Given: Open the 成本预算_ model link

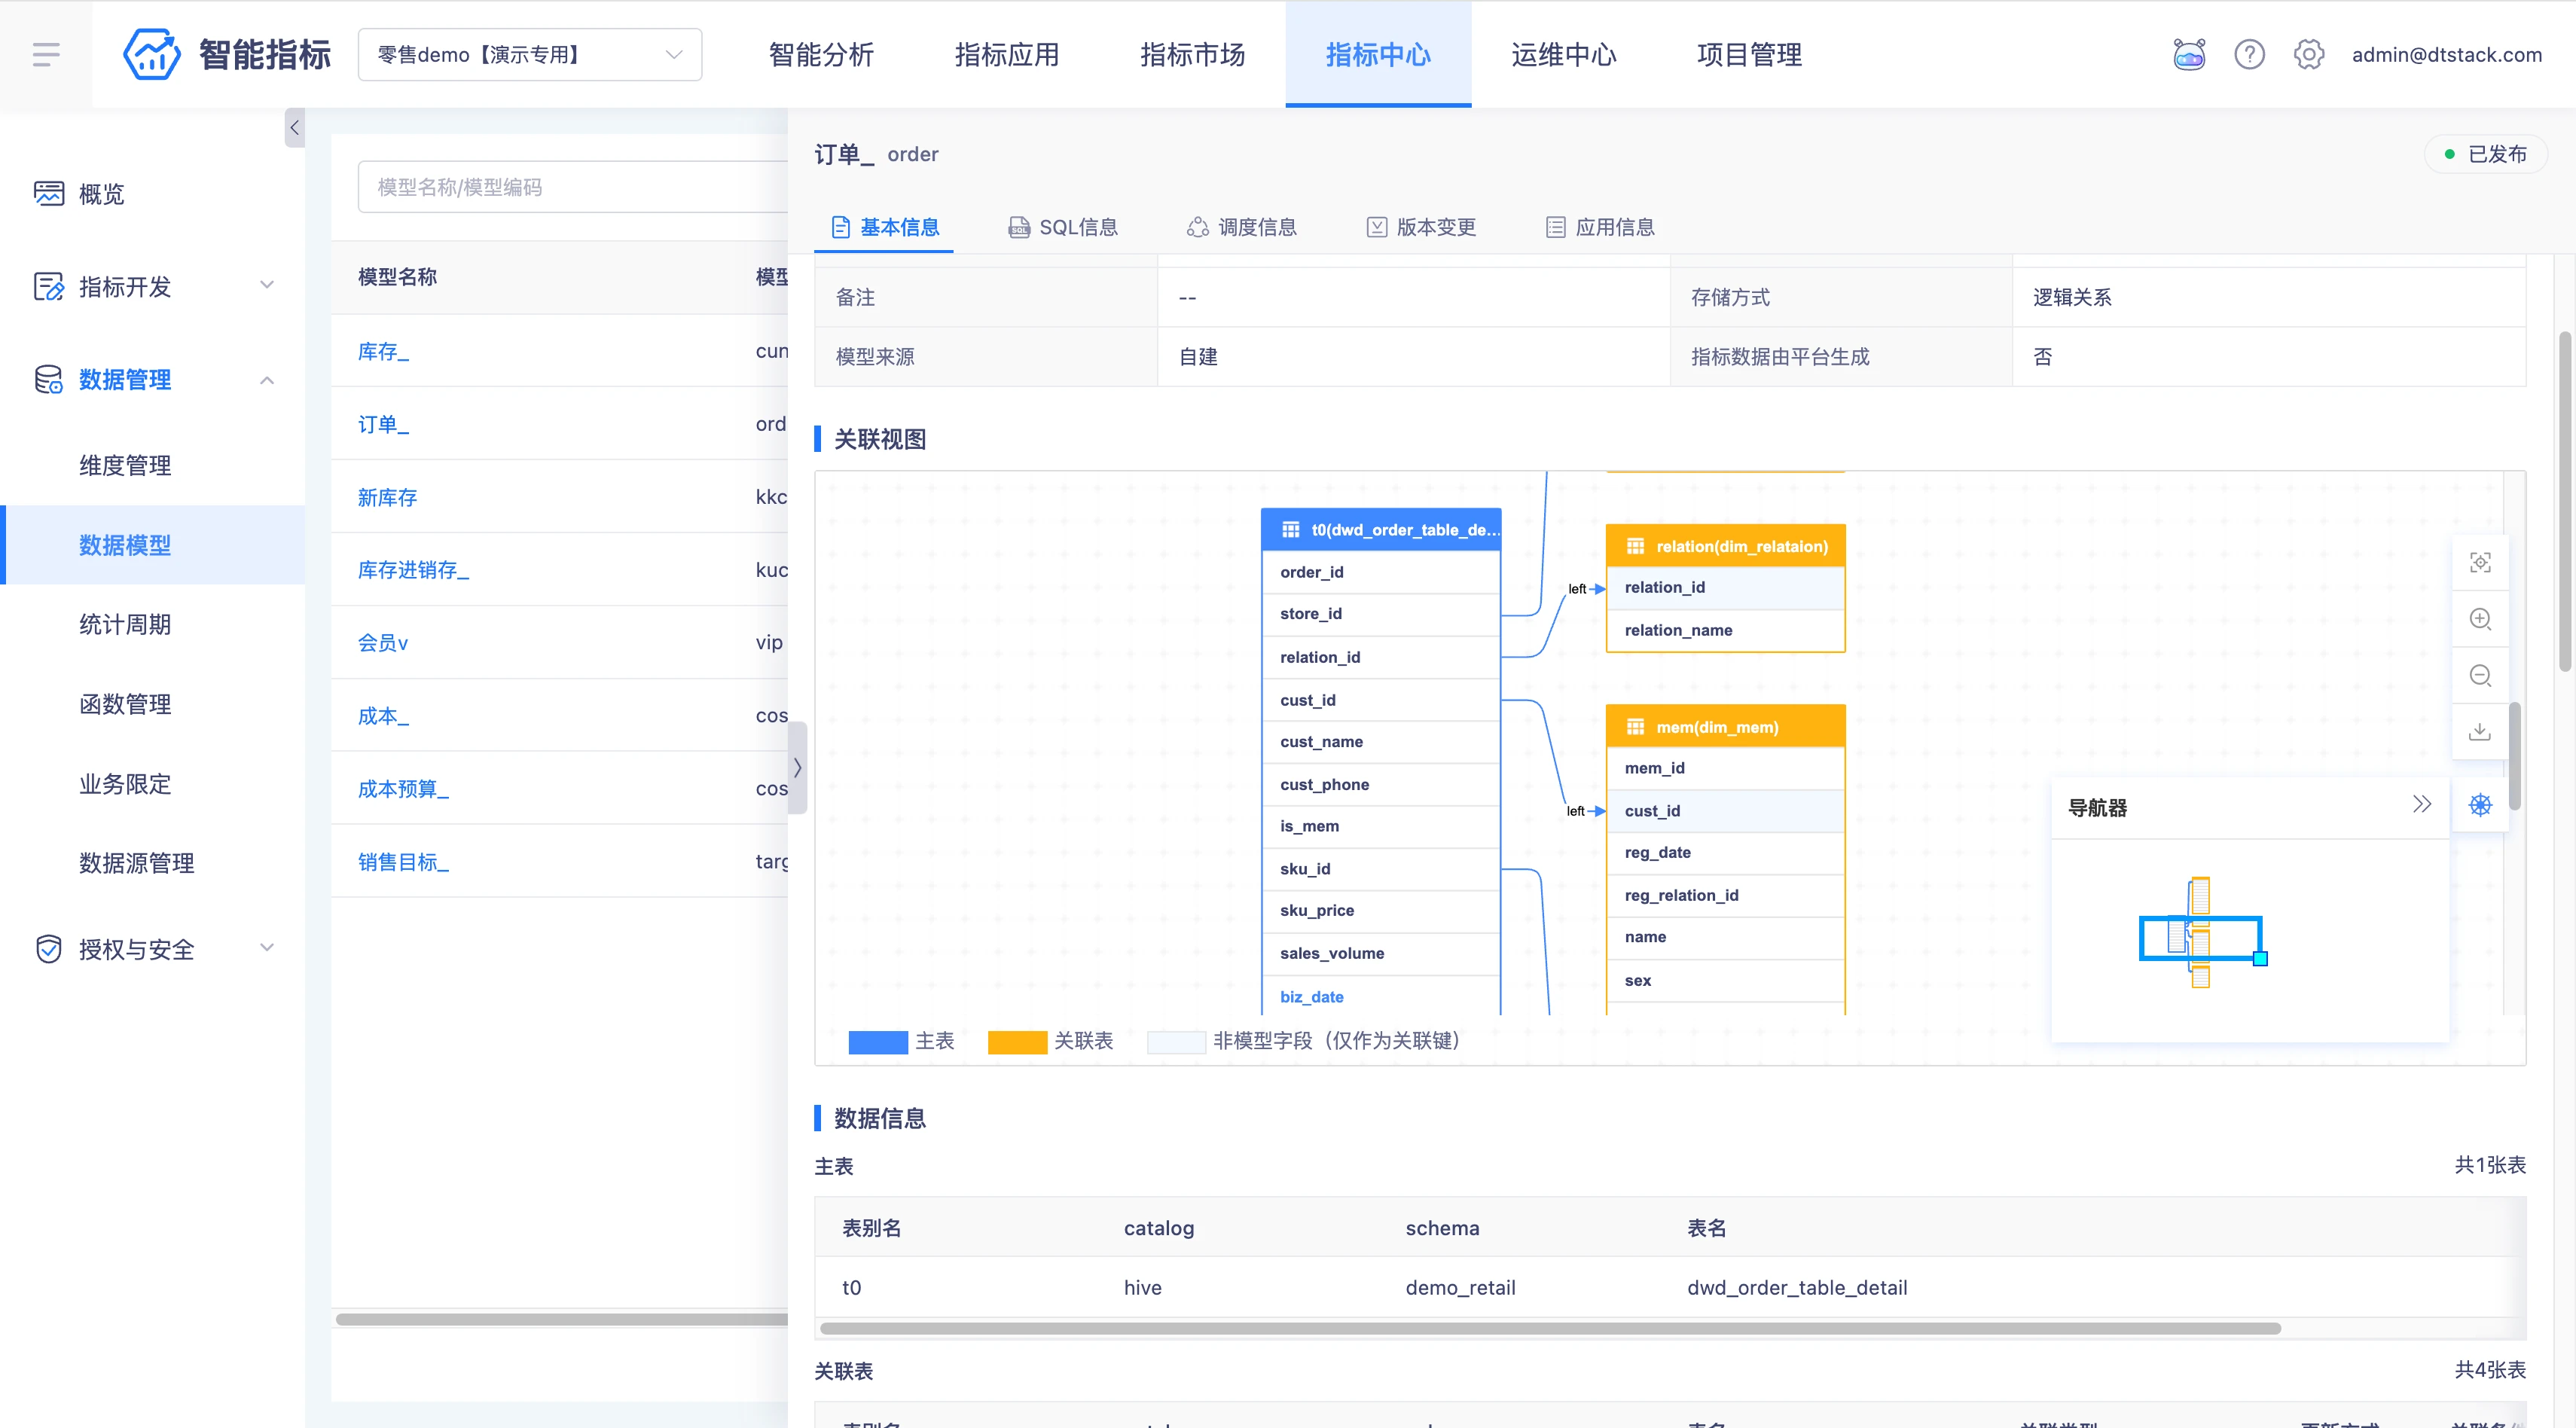Looking at the screenshot, I should tap(403, 788).
